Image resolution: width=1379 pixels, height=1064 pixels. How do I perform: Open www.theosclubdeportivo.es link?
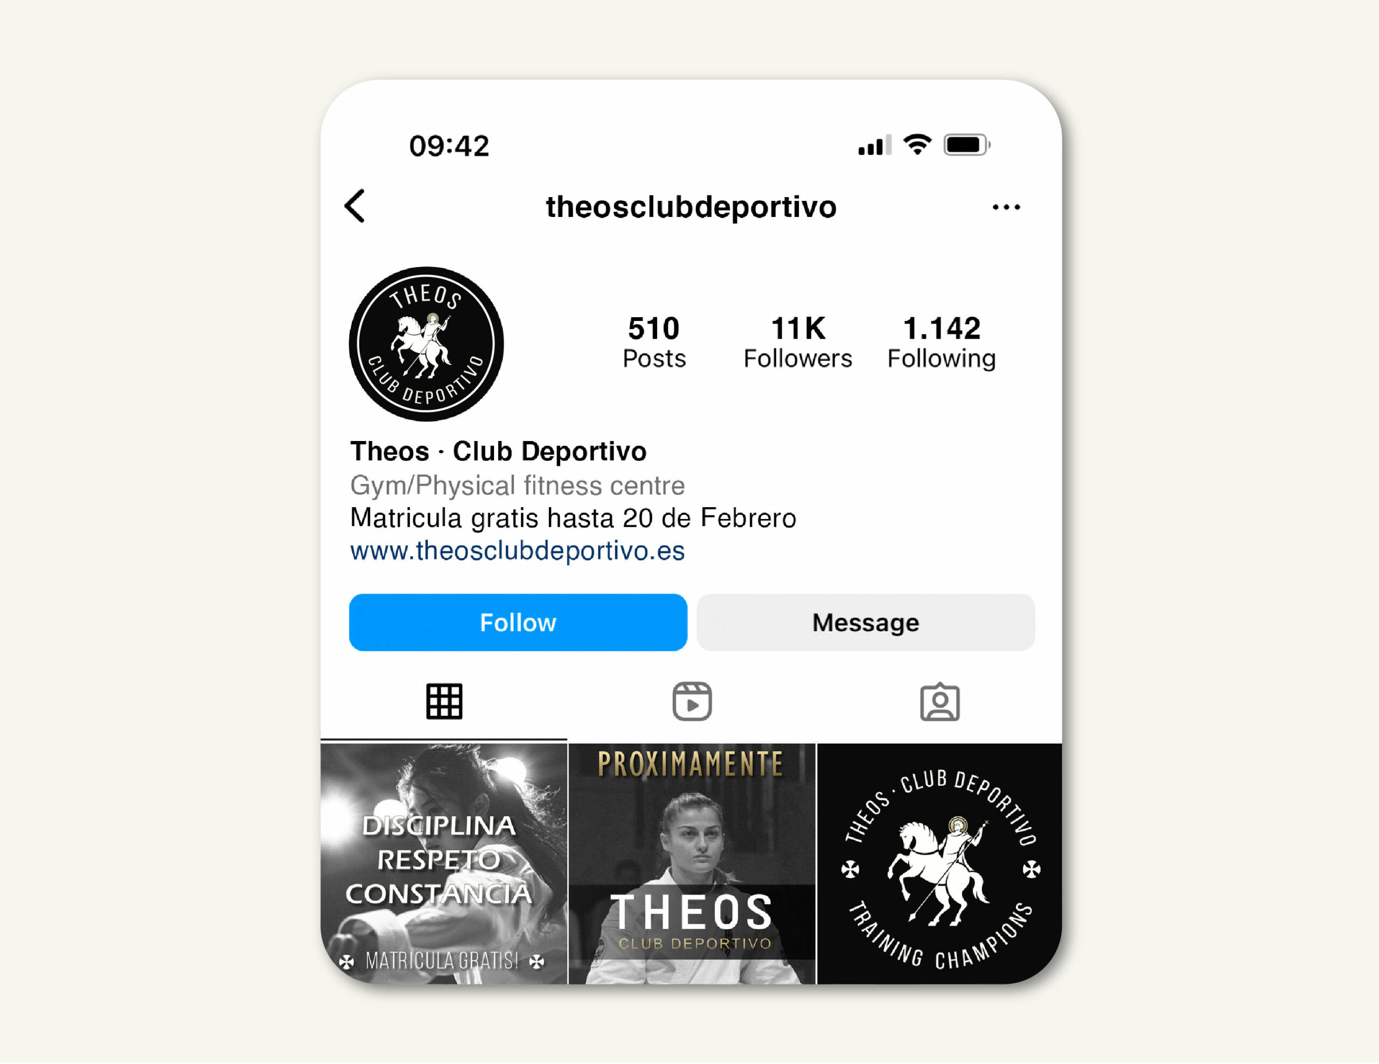[518, 551]
